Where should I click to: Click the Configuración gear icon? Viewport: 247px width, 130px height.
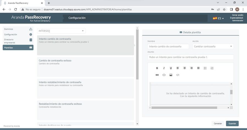(x=31, y=35)
